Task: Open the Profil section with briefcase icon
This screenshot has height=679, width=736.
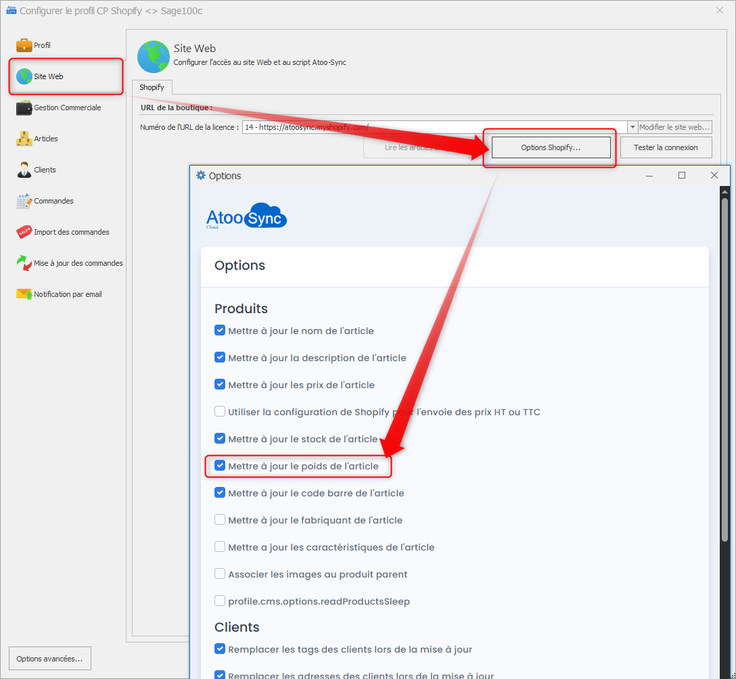Action: point(24,45)
